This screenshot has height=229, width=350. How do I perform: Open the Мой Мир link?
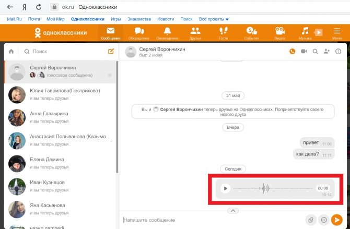pyautogui.click(x=55, y=19)
